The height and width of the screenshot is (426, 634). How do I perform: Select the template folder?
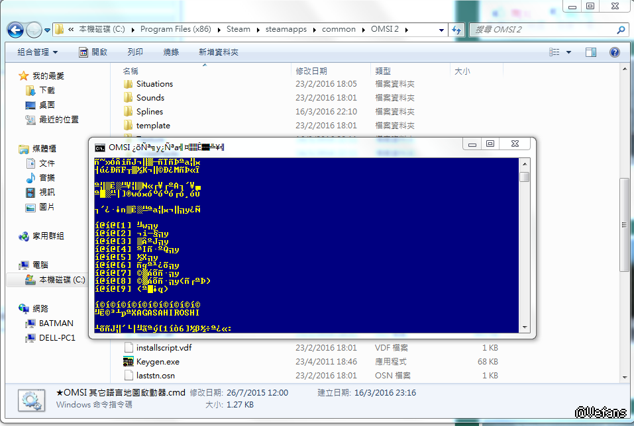coord(153,125)
